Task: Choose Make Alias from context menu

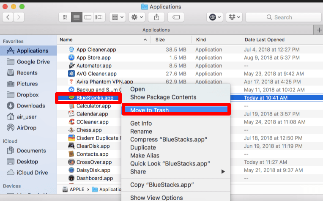Action: 176,155
